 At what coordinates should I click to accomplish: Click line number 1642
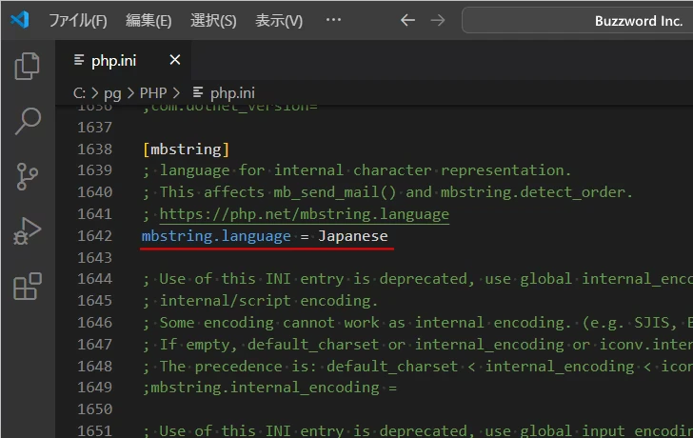pyautogui.click(x=94, y=236)
